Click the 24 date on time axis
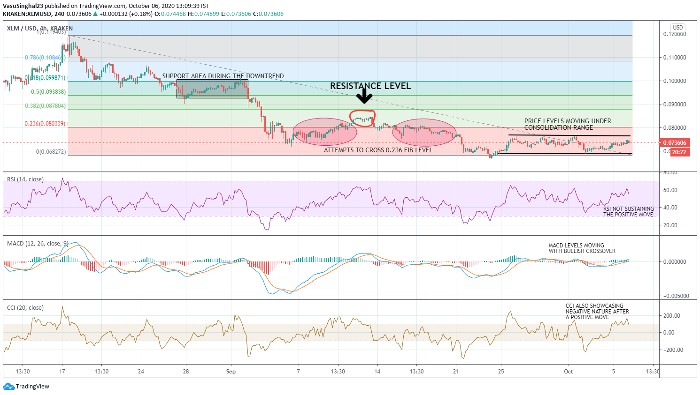Screen dimensions: 700x395 (141, 372)
